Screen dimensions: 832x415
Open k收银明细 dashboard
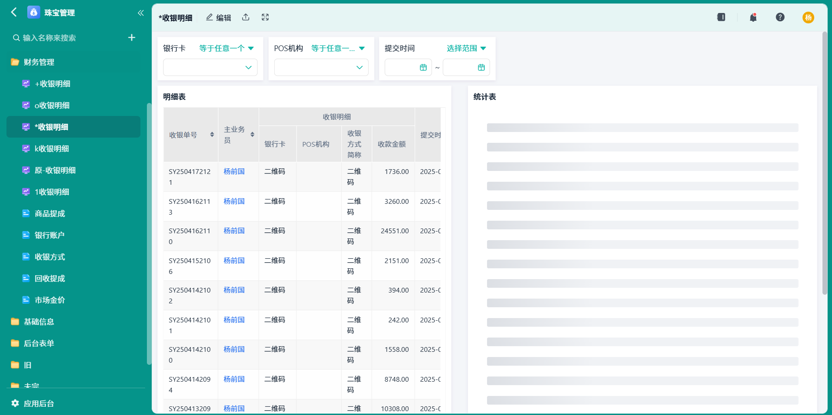[x=73, y=148]
